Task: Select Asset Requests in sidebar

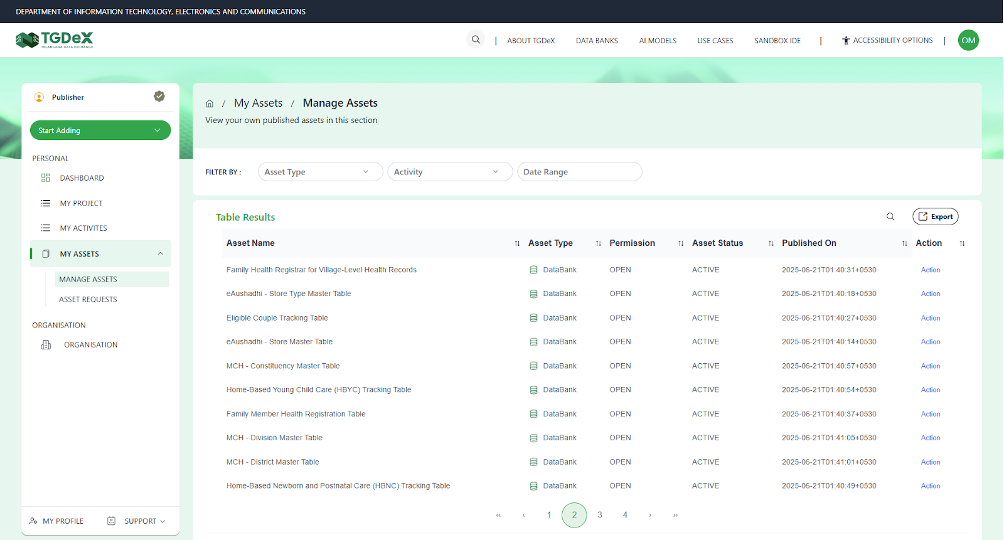Action: [88, 300]
